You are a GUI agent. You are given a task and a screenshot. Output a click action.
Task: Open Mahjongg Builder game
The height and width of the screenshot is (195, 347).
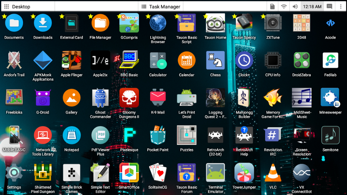[244, 97]
